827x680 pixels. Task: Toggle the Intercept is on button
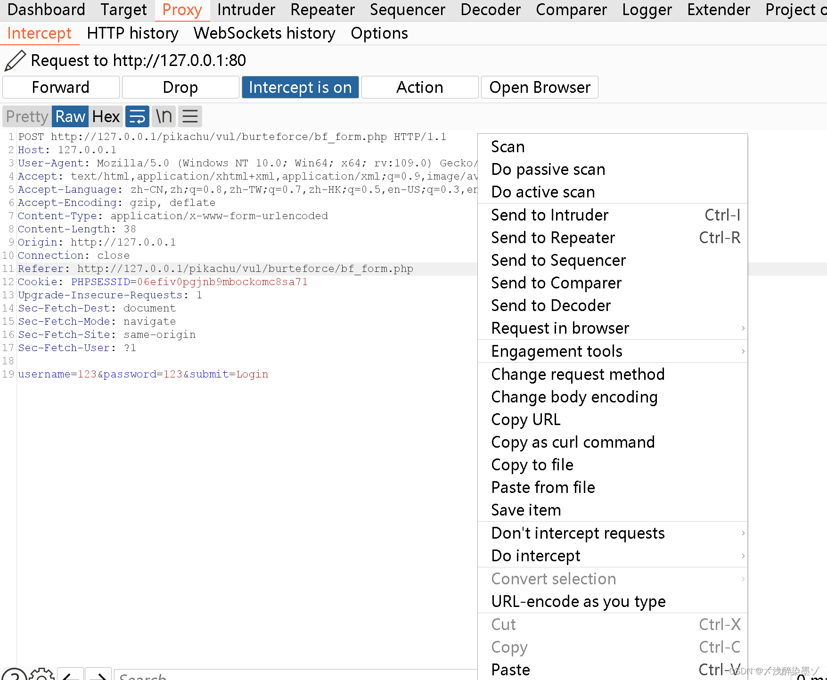(300, 87)
